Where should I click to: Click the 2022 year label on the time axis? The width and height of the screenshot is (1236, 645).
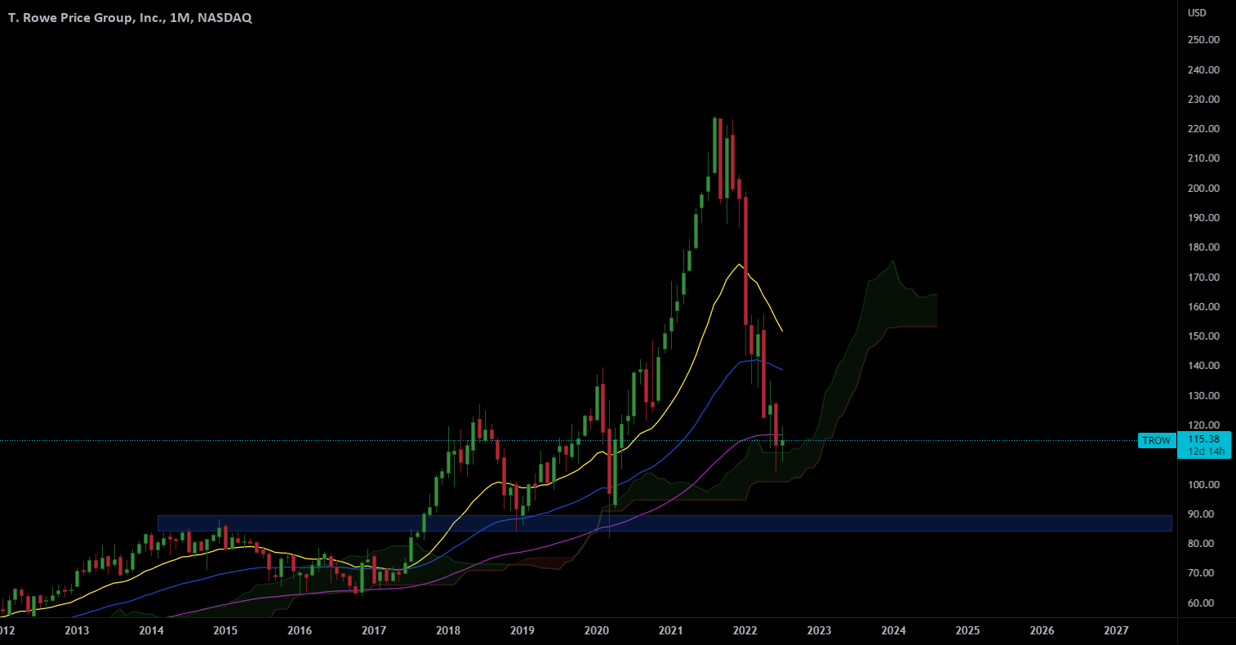coord(744,630)
